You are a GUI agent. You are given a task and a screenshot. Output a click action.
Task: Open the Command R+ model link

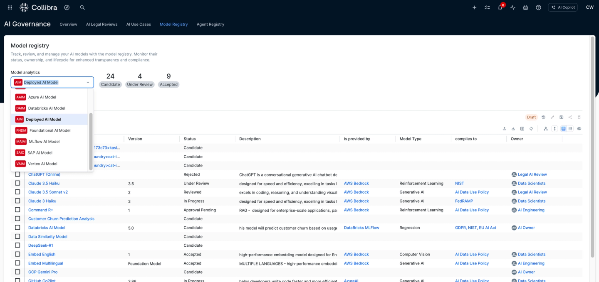(x=41, y=210)
